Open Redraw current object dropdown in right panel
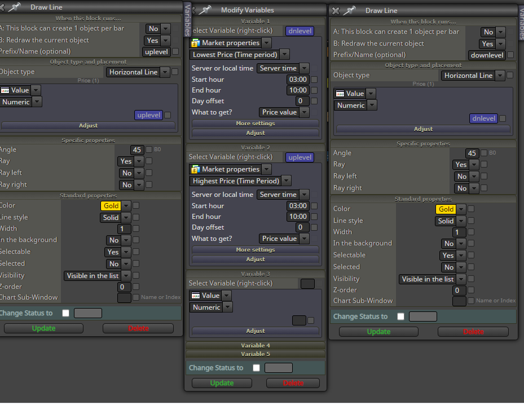 click(492, 44)
